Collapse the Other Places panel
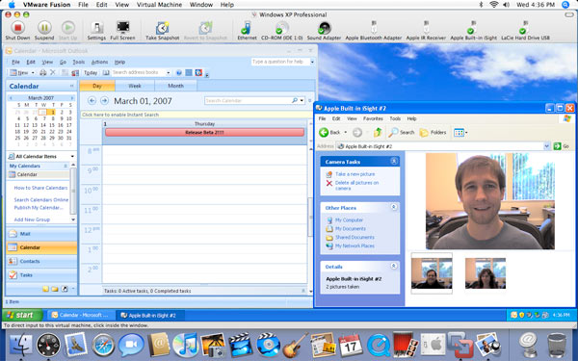The image size is (578, 361). pos(394,207)
